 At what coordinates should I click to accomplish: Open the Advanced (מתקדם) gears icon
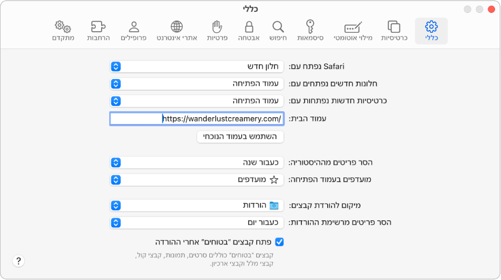pos(63,31)
